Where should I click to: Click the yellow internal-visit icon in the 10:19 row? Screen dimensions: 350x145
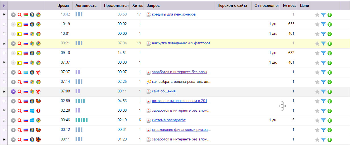pyautogui.click(x=20, y=24)
